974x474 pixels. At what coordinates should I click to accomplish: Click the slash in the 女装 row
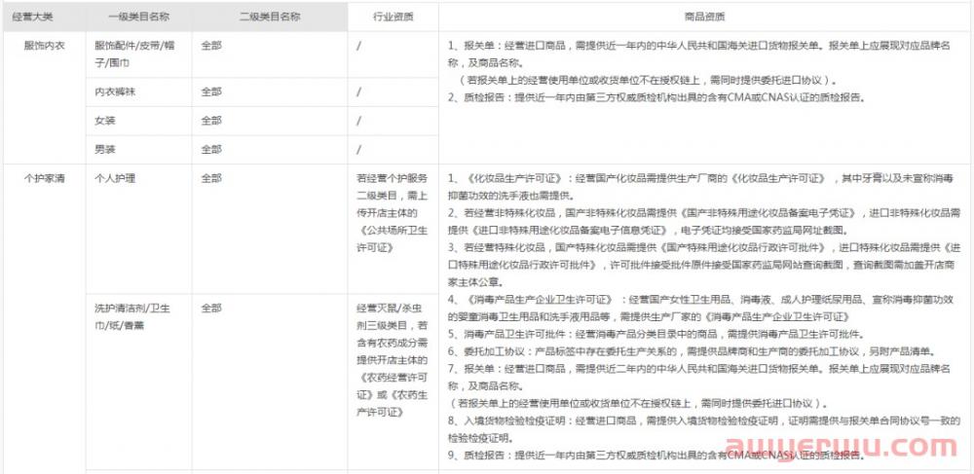click(x=359, y=121)
